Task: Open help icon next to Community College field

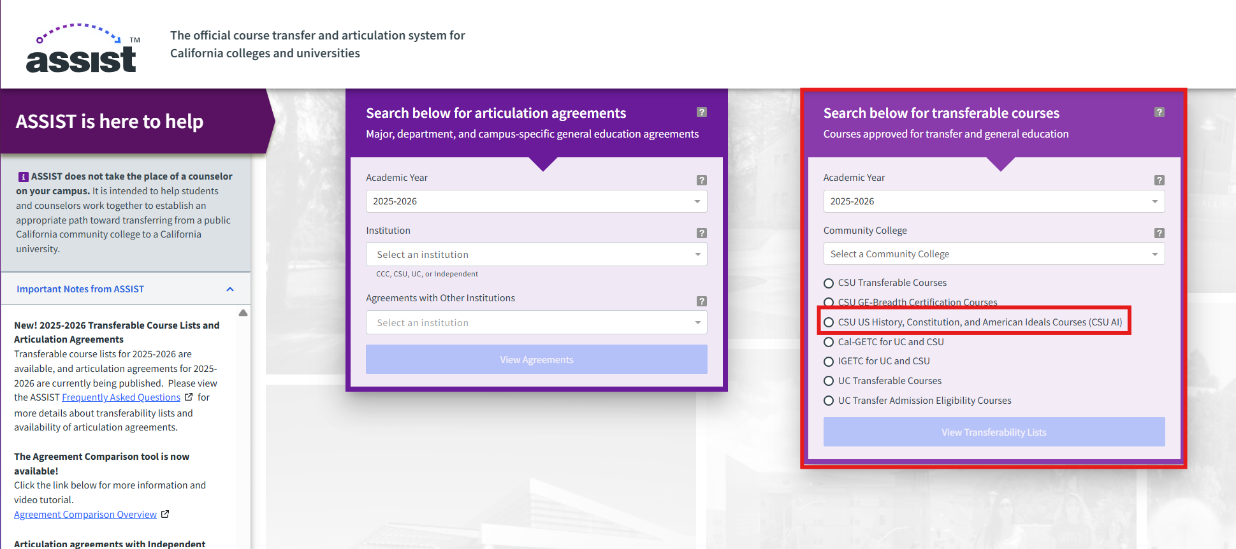Action: click(x=1160, y=233)
